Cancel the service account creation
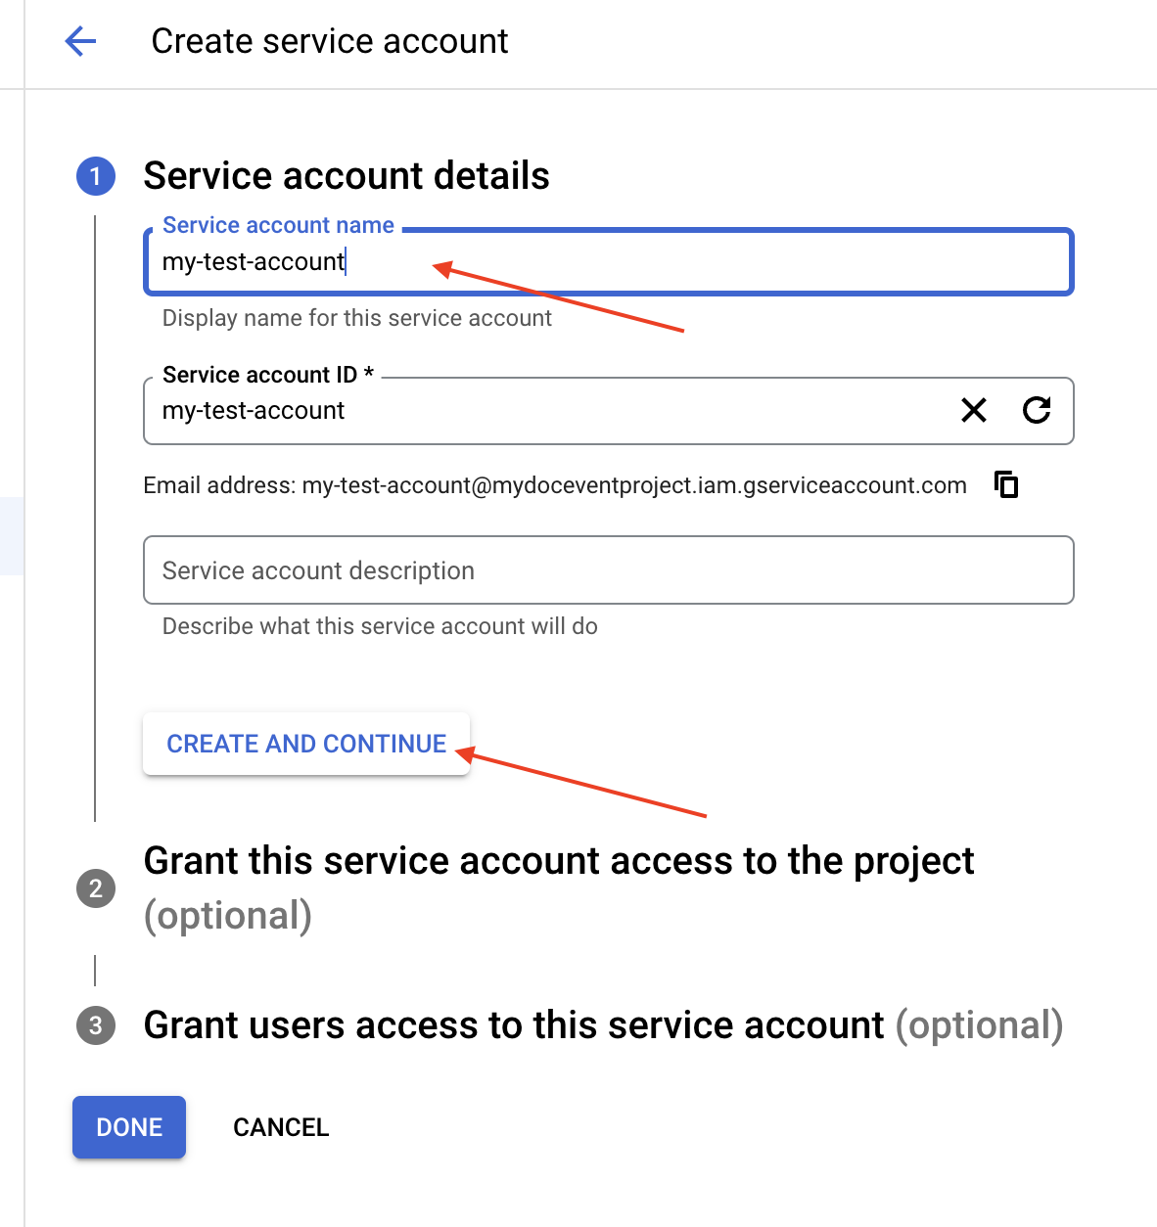 tap(281, 1127)
